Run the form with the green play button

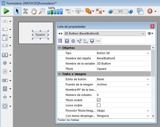pos(6,11)
